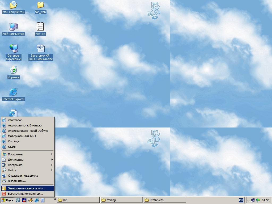Click the floppy disk quick launch icon
272x204 pixels.
click(x=24, y=200)
